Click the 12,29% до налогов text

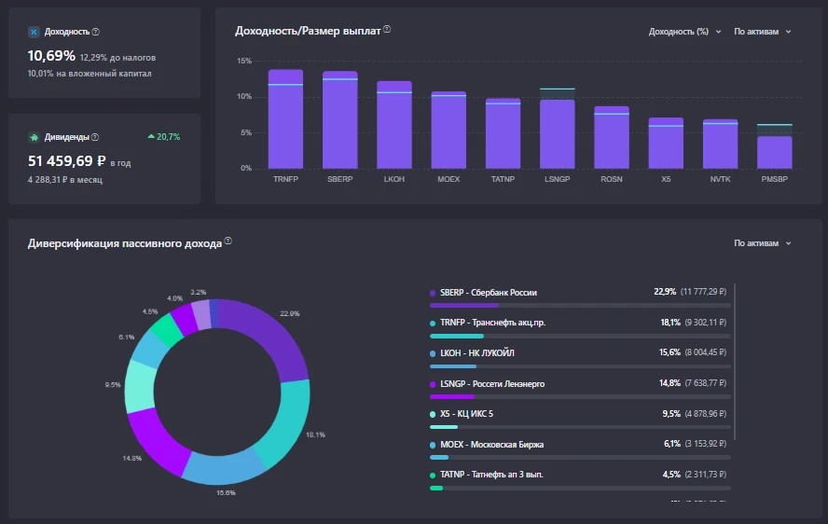coord(117,58)
